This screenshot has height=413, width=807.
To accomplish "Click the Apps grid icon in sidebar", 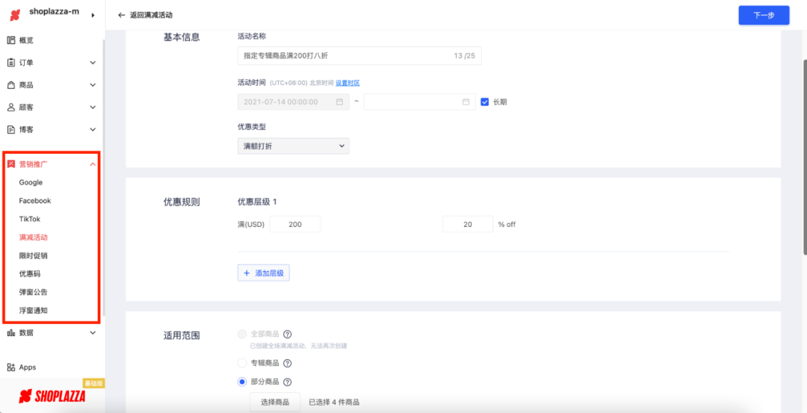I will [x=11, y=367].
